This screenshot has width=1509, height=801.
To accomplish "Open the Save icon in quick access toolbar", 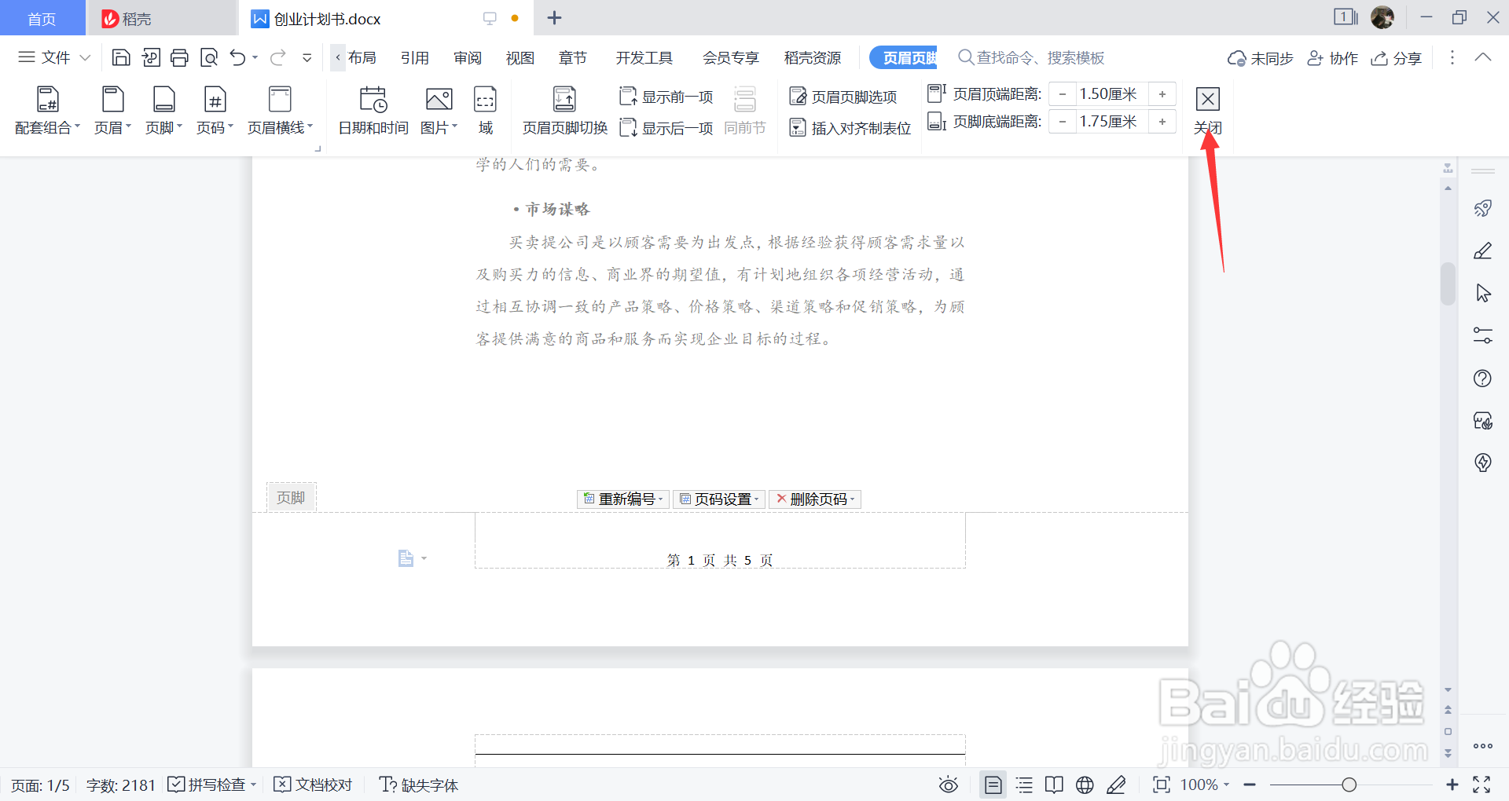I will point(120,57).
